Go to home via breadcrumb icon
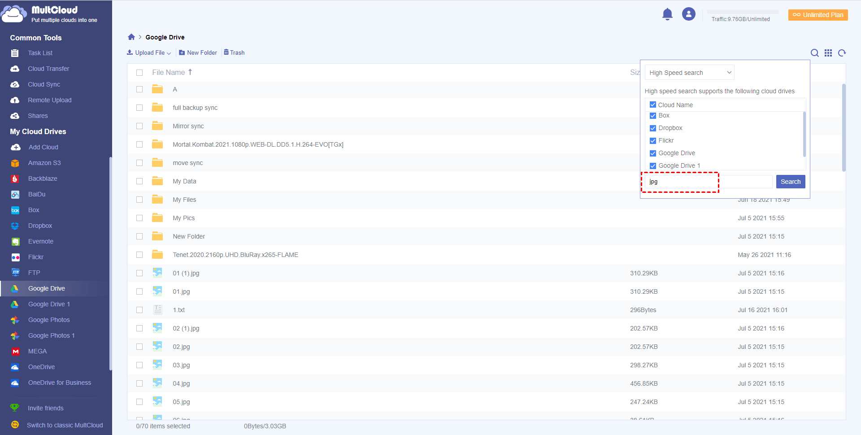Viewport: 861px width, 435px height. [131, 37]
